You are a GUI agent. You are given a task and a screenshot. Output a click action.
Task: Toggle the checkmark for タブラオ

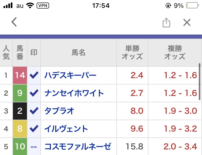tap(34, 111)
